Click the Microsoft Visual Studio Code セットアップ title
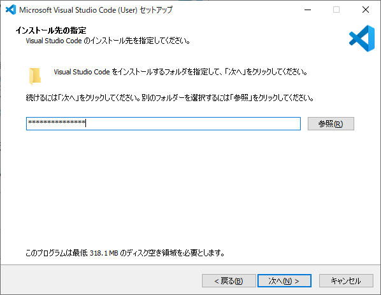Screen dimensions: 381x295 pos(96,10)
